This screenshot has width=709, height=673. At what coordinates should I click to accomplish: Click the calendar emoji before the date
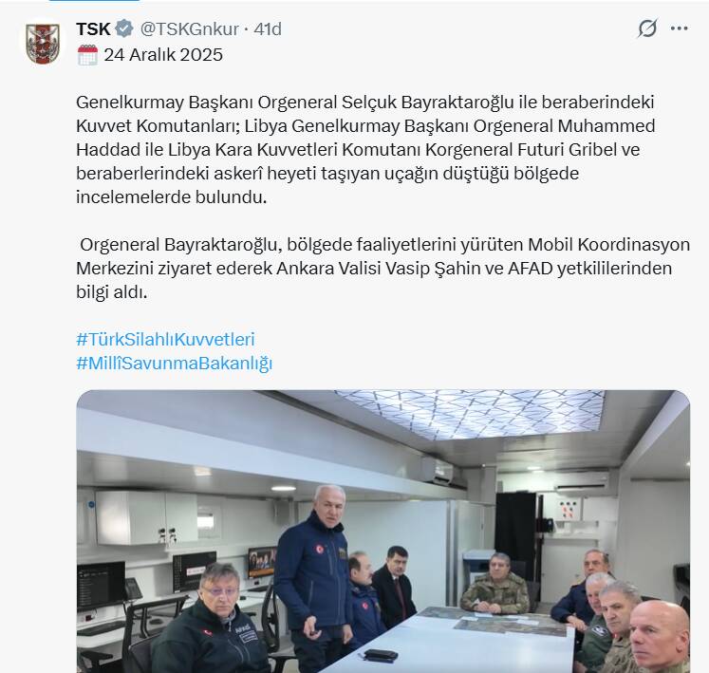coord(87,55)
